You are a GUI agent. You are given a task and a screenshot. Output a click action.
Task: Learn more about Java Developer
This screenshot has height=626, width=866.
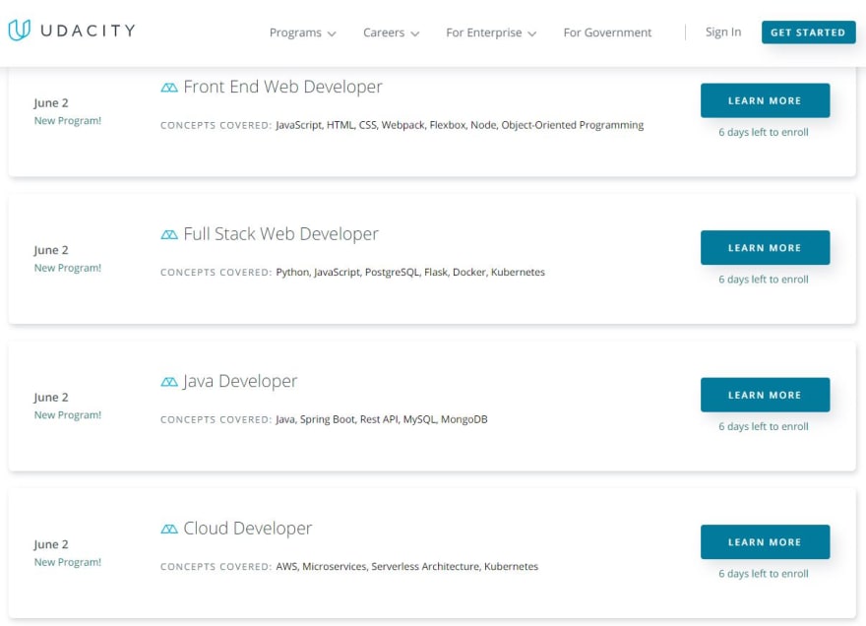pos(765,395)
